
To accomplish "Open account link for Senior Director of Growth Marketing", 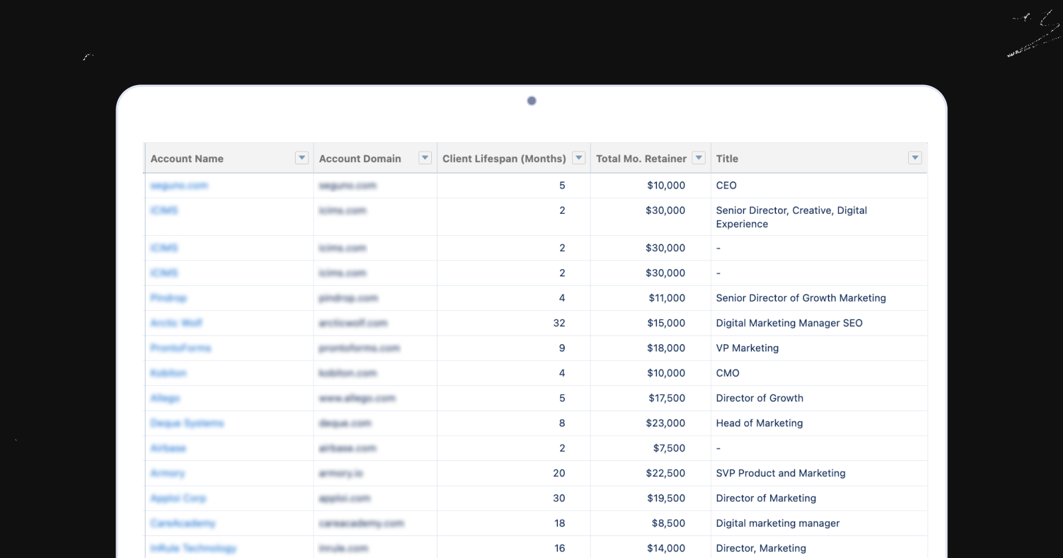I will pos(169,298).
